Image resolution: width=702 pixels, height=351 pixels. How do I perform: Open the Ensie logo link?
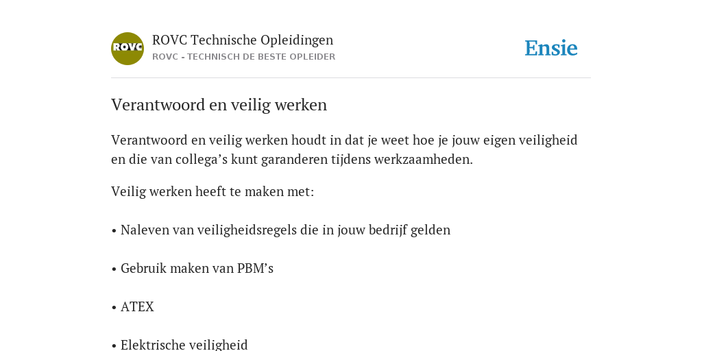coord(551,48)
